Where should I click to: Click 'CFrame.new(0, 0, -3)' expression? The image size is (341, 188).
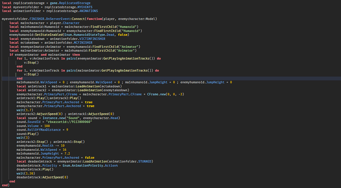click(166, 94)
